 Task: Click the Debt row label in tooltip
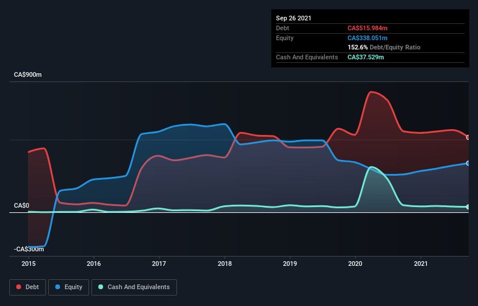(x=282, y=28)
